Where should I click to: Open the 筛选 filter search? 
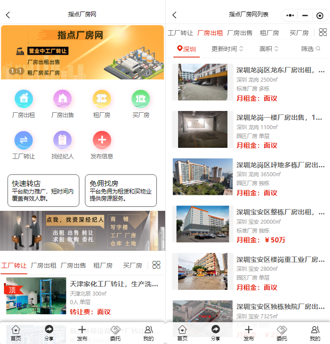[x=310, y=49]
